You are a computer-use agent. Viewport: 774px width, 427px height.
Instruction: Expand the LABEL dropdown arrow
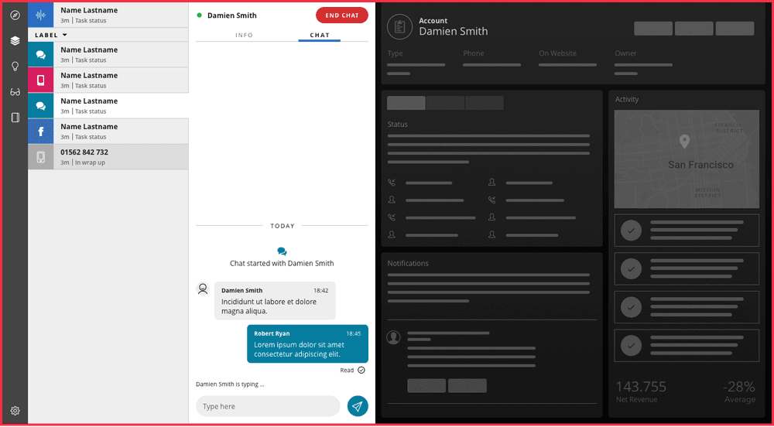tap(65, 35)
